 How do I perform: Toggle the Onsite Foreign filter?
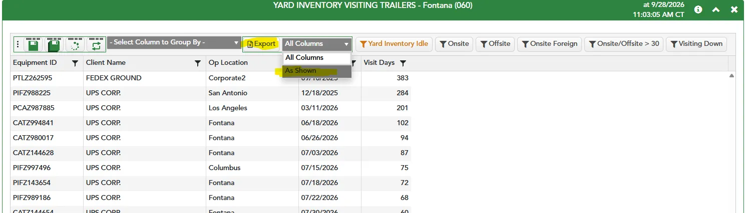(549, 44)
